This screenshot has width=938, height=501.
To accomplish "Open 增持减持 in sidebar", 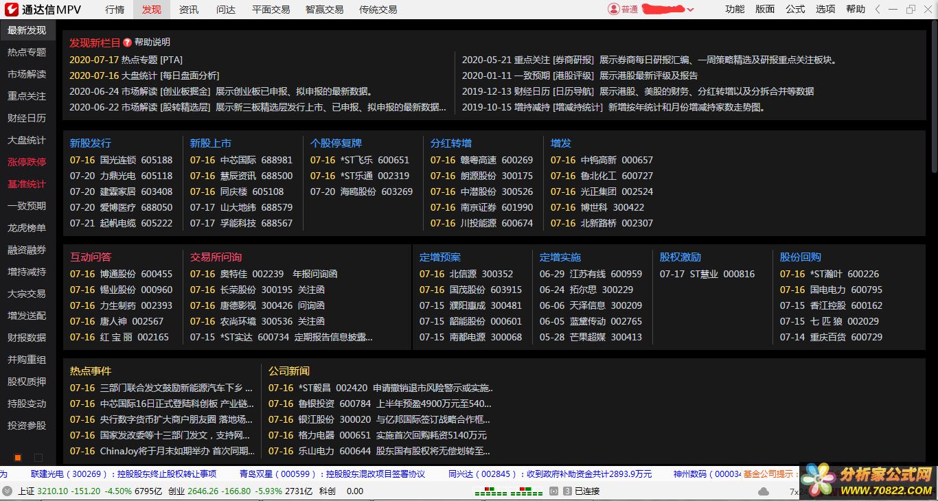I will [27, 272].
